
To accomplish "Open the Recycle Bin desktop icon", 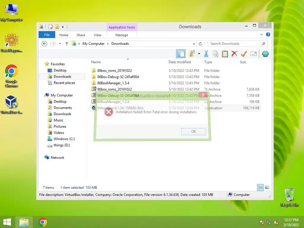I will coord(289,197).
